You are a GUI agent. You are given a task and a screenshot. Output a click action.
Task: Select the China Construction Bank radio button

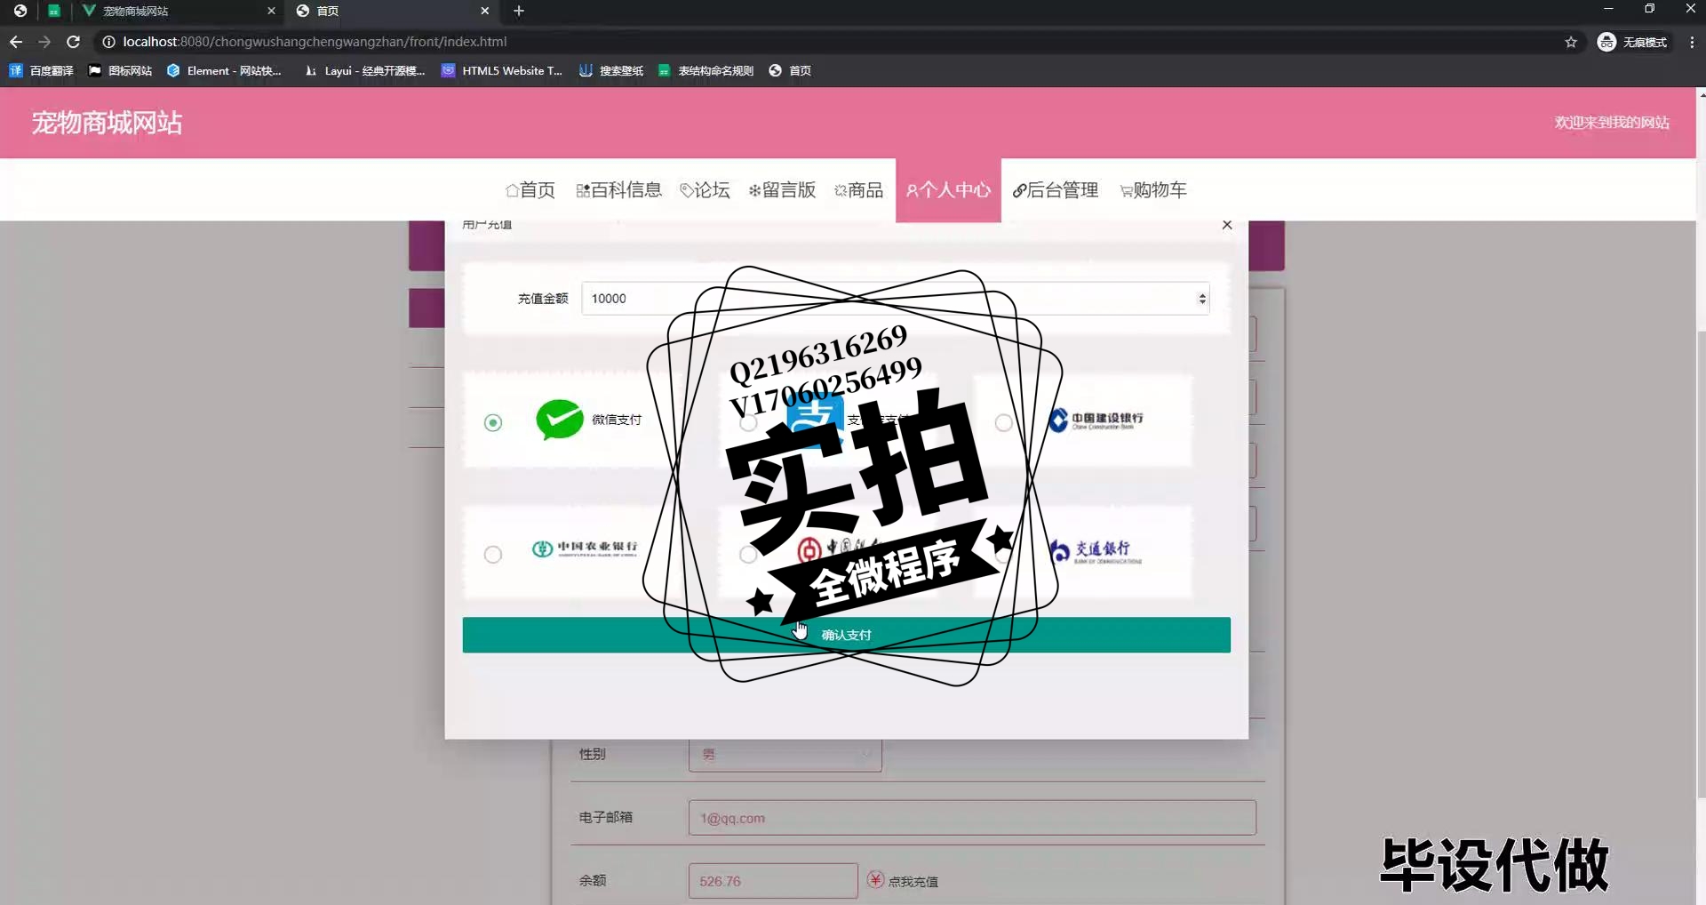(x=1003, y=422)
